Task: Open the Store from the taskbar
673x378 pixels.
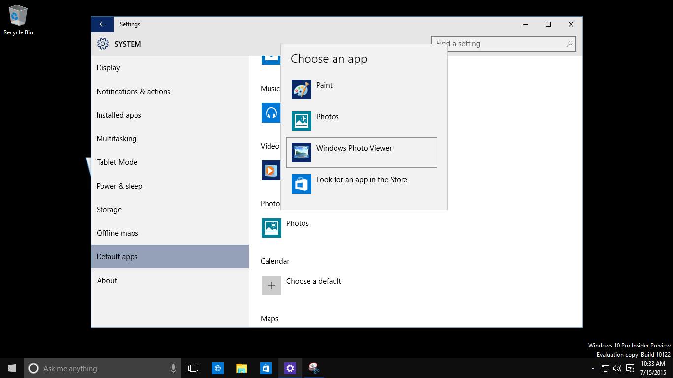Action: (x=266, y=368)
